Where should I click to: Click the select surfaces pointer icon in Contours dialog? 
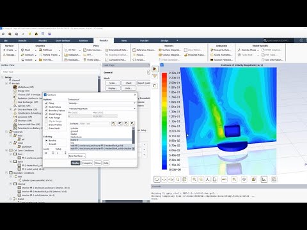click(x=114, y=123)
